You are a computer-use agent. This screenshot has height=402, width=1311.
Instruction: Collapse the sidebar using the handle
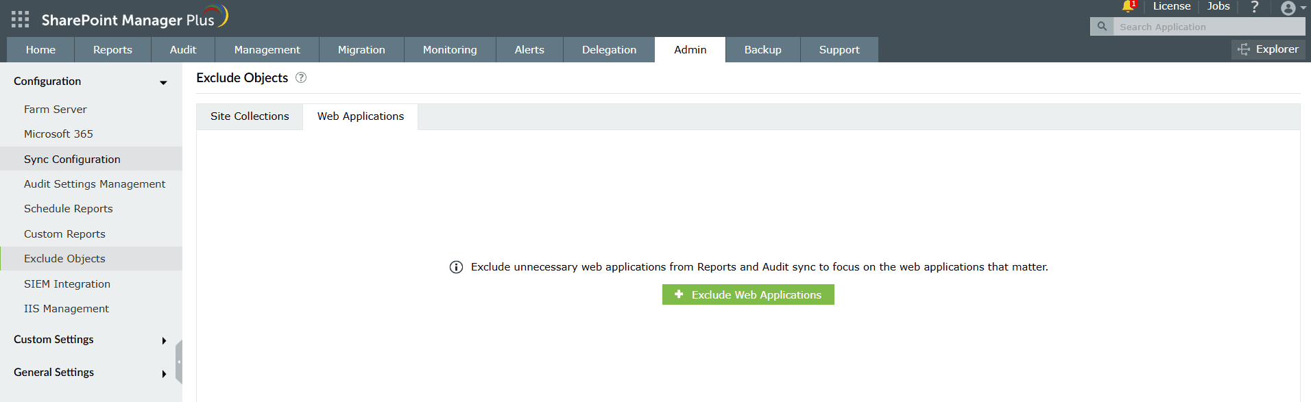(179, 362)
